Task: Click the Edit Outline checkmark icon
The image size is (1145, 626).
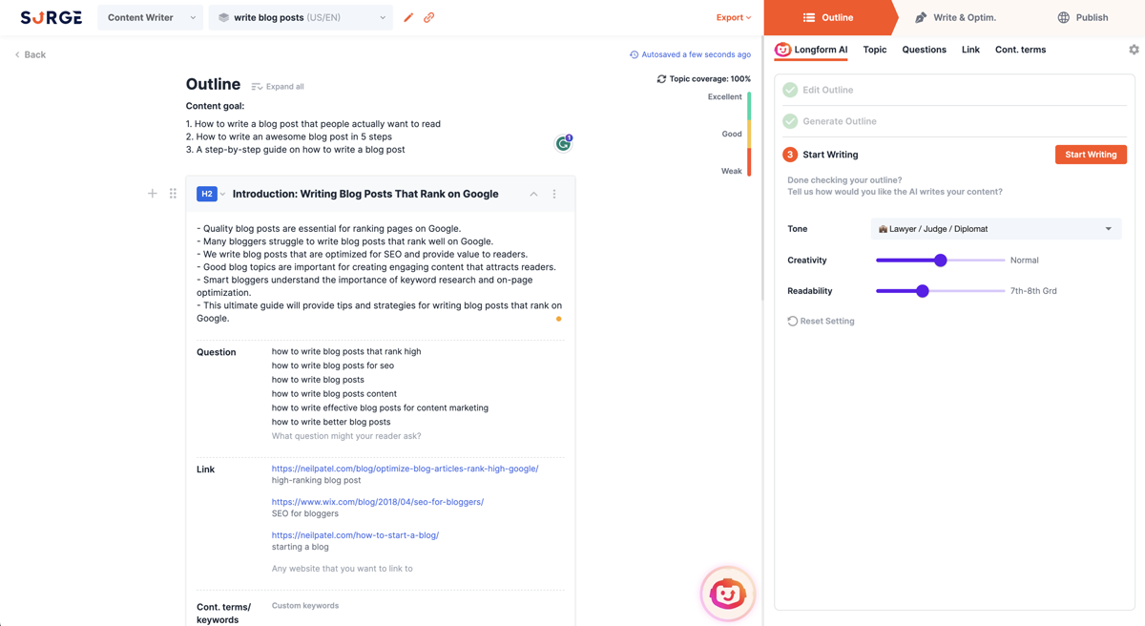Action: (x=790, y=90)
